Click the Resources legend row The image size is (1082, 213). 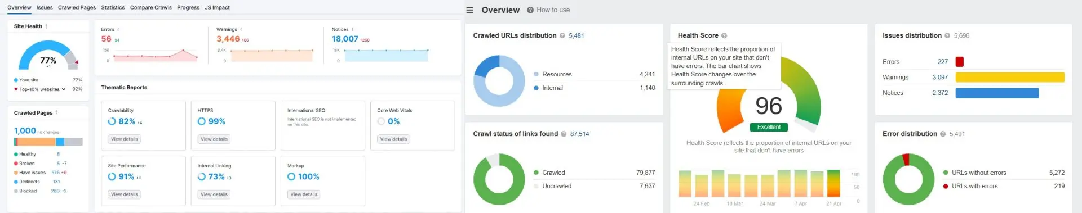[594, 74]
